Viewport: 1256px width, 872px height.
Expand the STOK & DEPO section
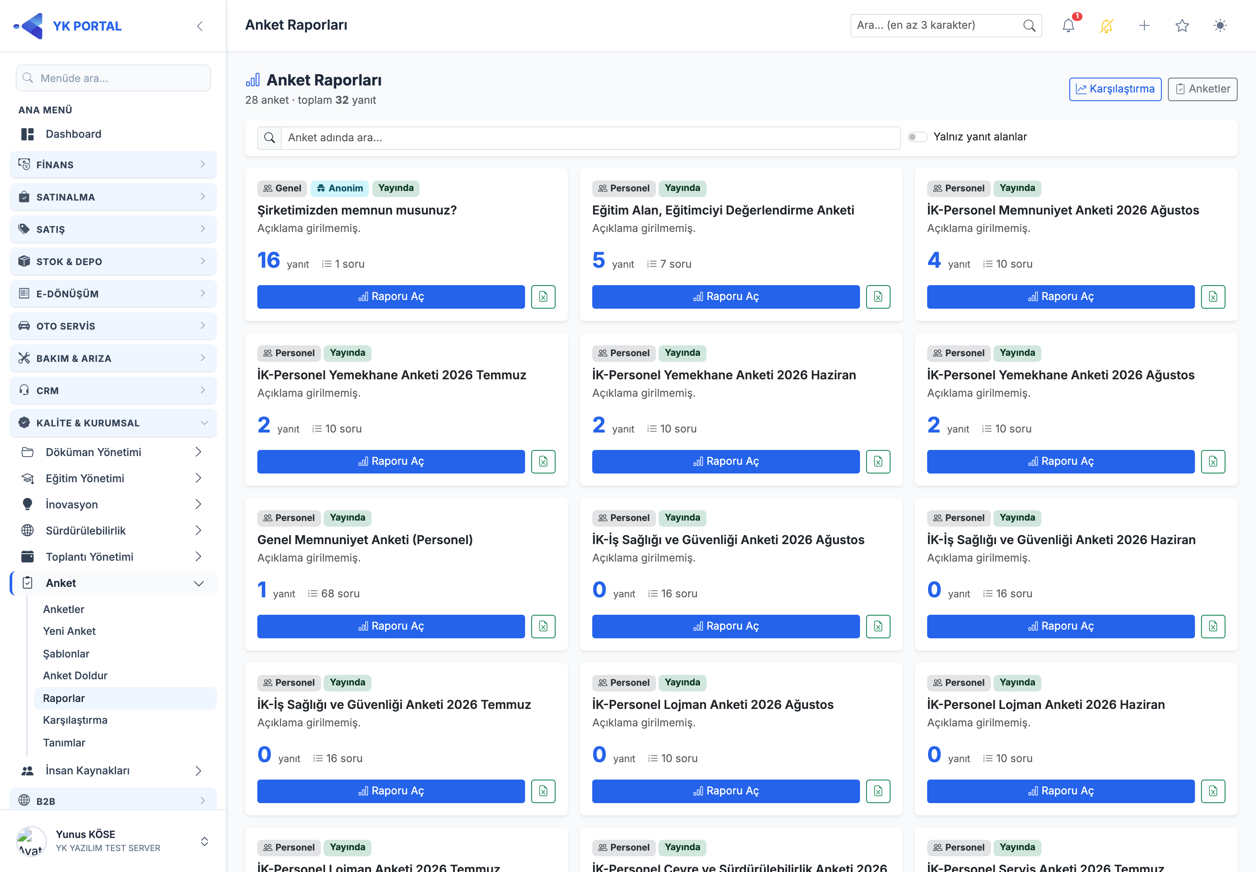click(113, 261)
